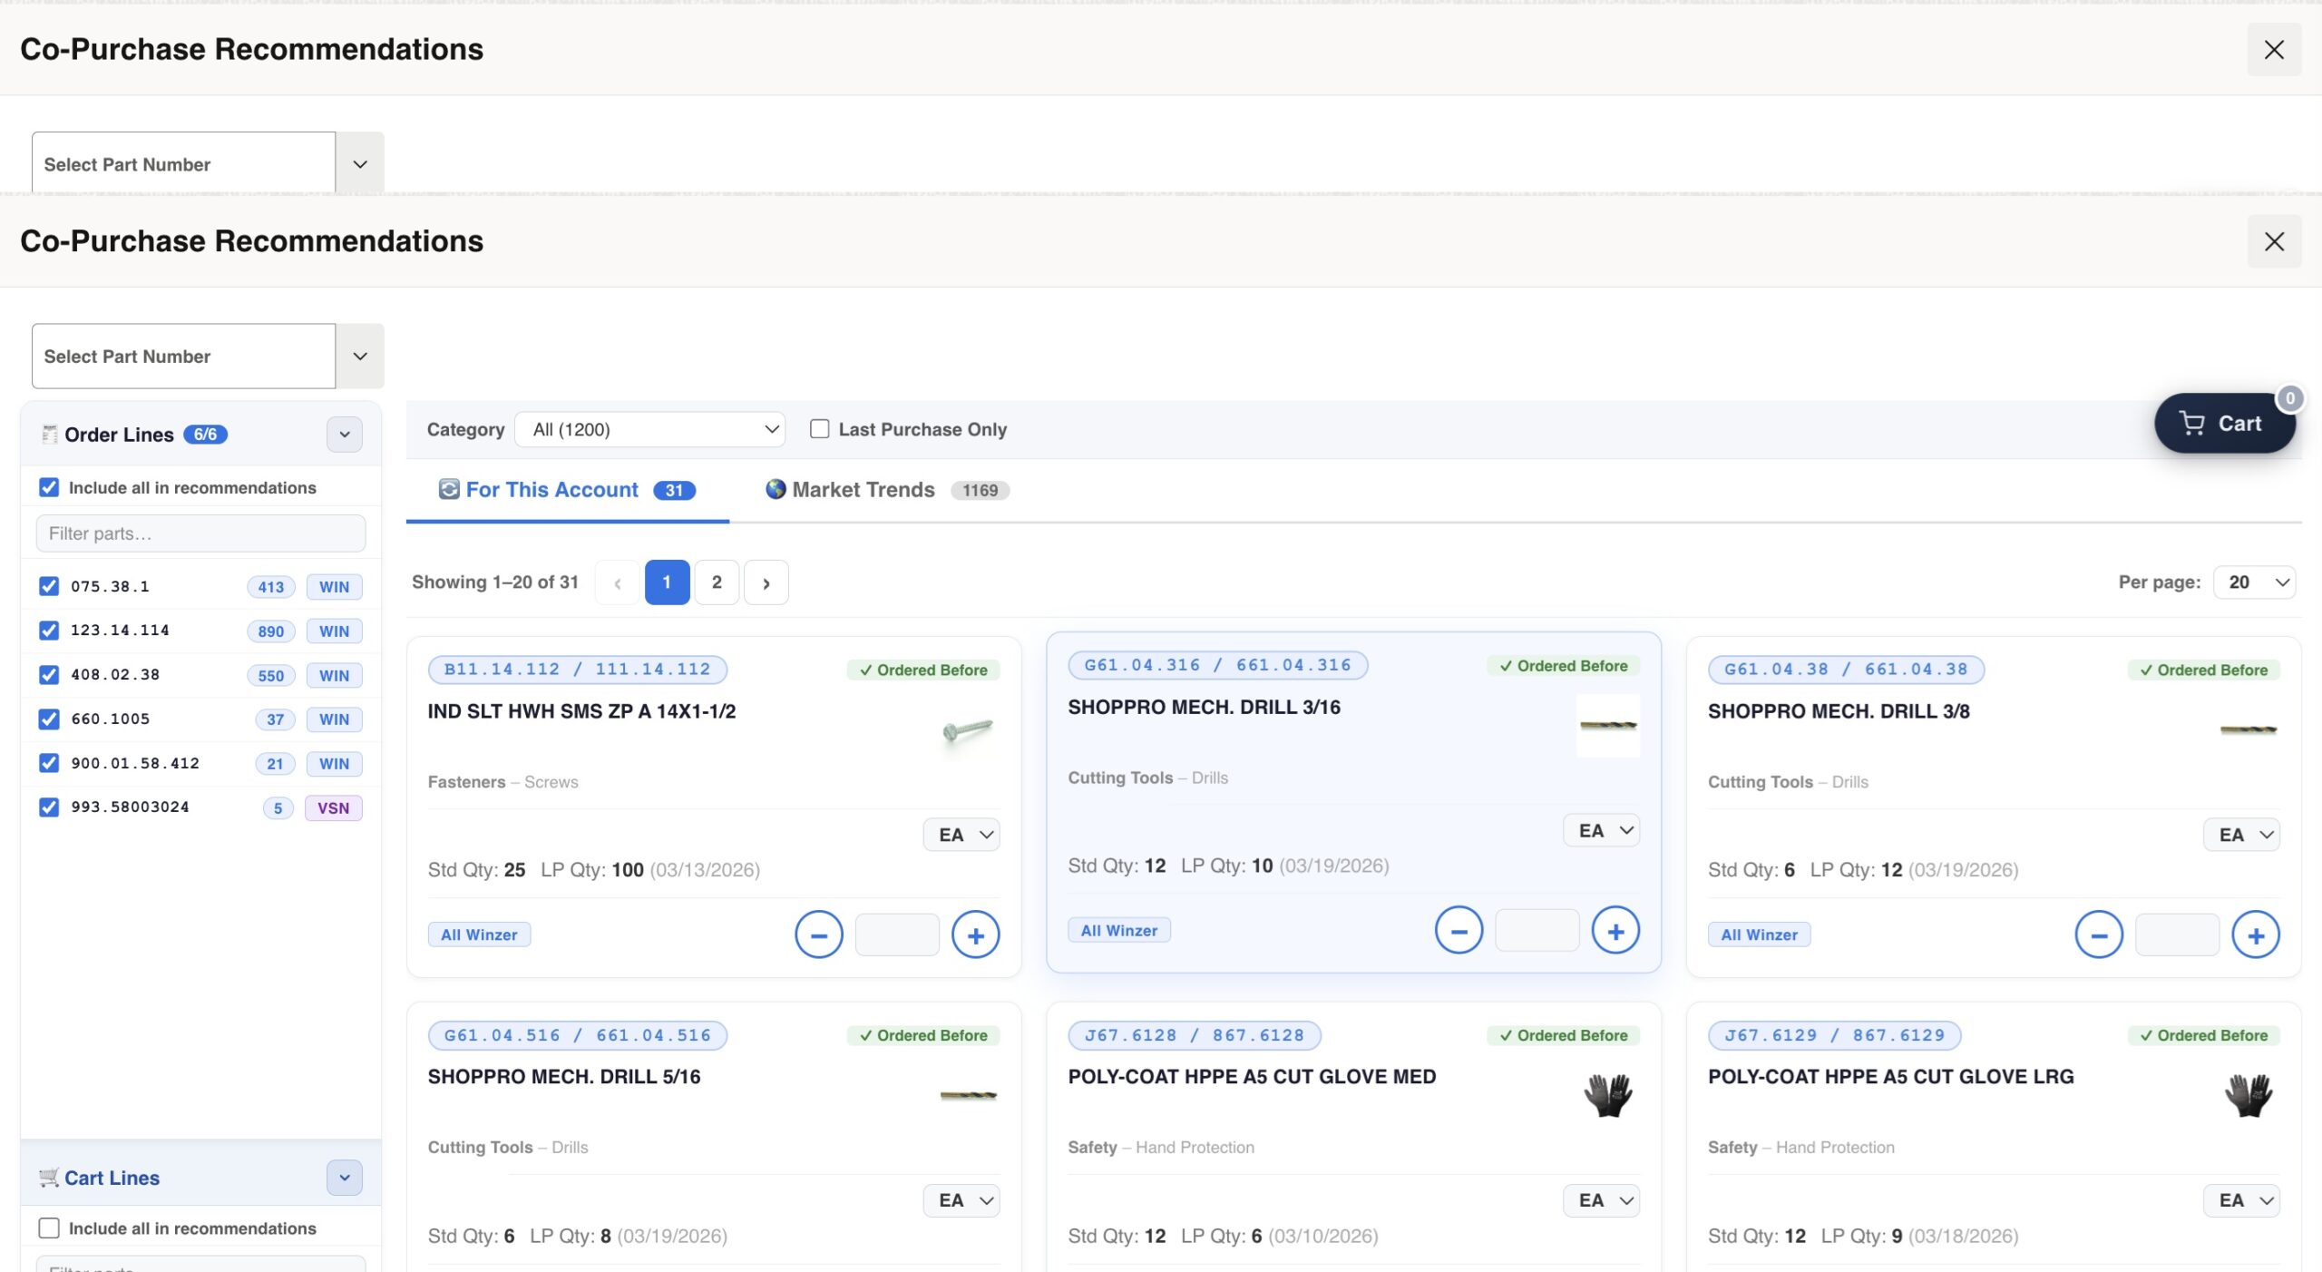This screenshot has width=2322, height=1272.
Task: Click part number B11.14.112 / 111.14.112
Action: 578,670
